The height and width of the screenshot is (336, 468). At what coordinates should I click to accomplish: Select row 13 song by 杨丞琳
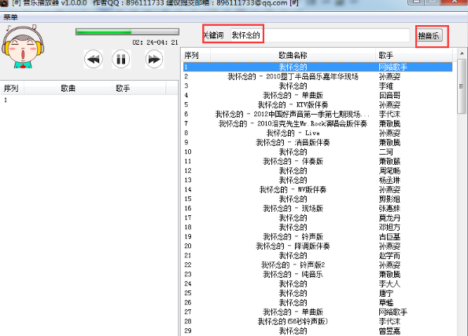coord(318,181)
